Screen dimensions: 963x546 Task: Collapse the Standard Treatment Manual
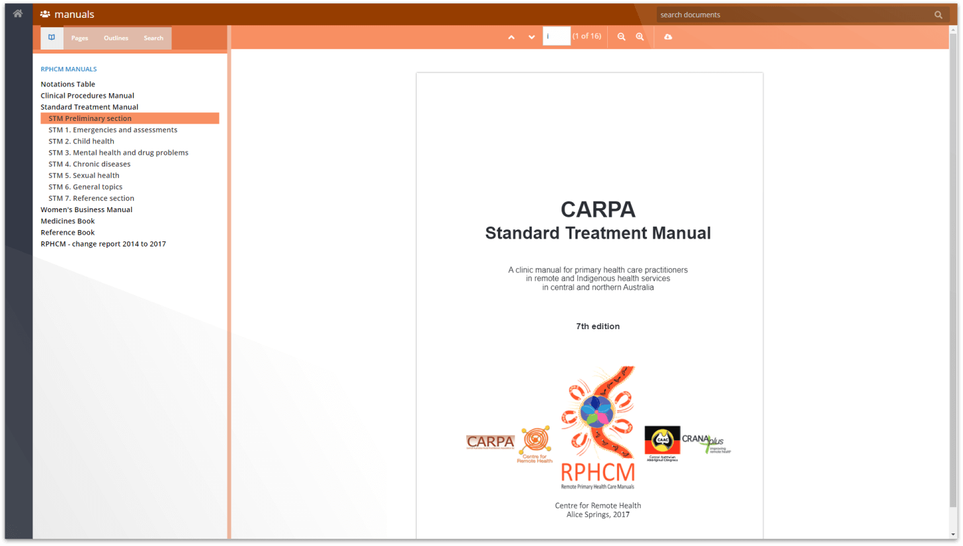[x=89, y=107]
